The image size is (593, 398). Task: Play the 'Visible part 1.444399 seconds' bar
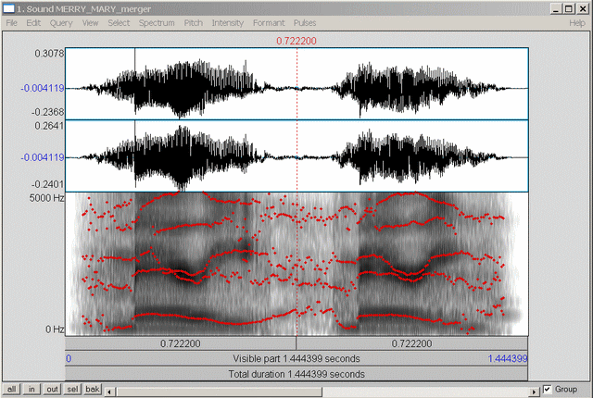(296, 358)
